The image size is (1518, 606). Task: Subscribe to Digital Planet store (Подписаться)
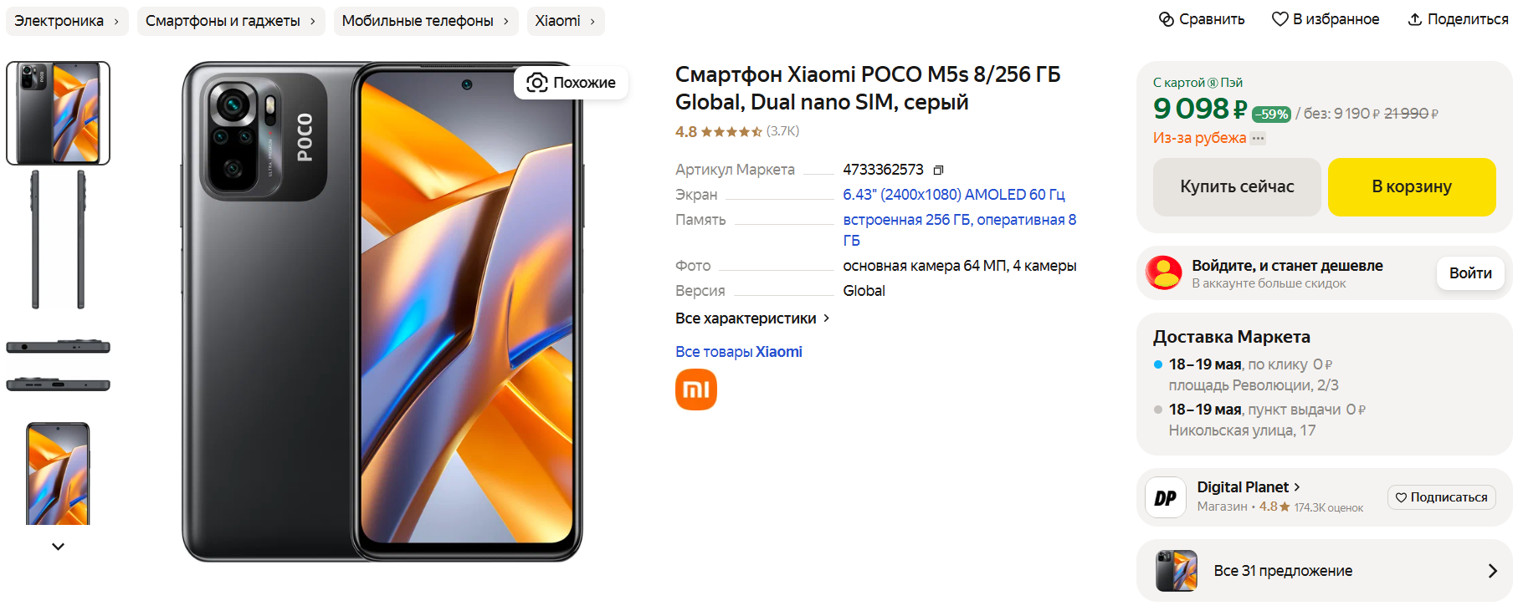click(1441, 497)
